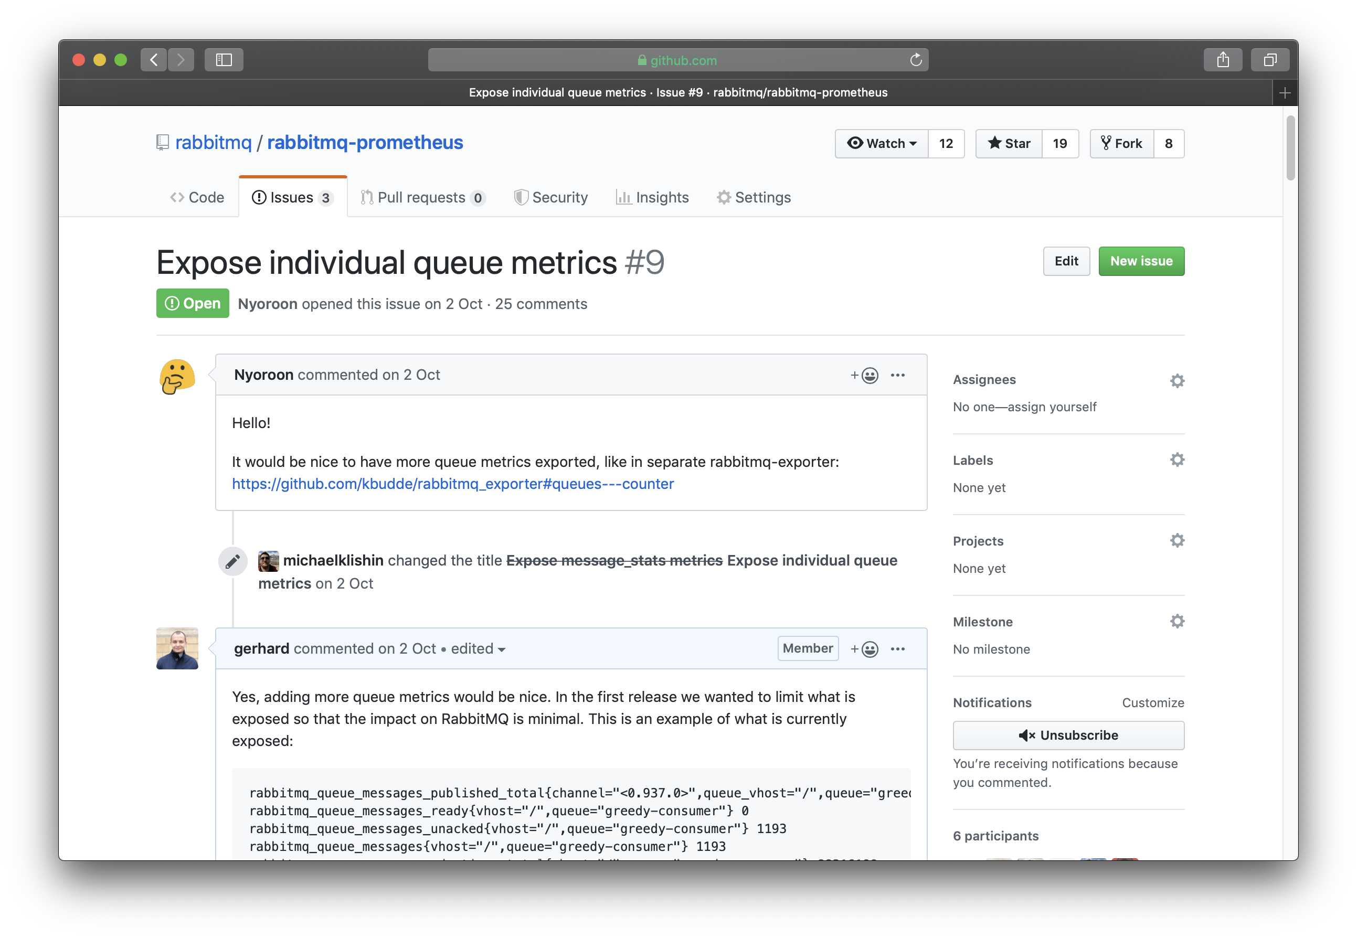Open the Watch dropdown menu
The image size is (1357, 938).
(x=882, y=143)
